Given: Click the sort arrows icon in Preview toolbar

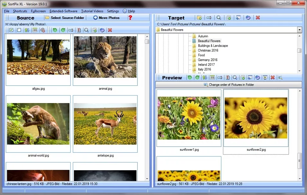Looking at the screenshot, I should [x=205, y=77].
